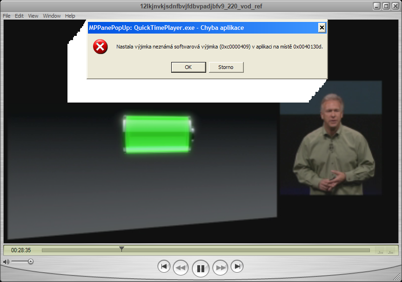The height and width of the screenshot is (282, 402).
Task: Jump to the end of the movie
Action: [237, 266]
